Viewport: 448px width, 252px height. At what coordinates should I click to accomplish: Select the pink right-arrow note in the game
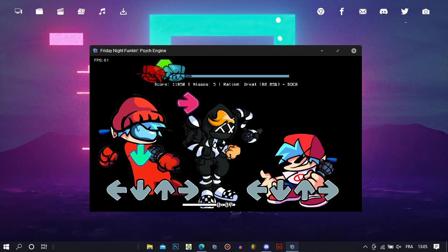click(x=188, y=103)
